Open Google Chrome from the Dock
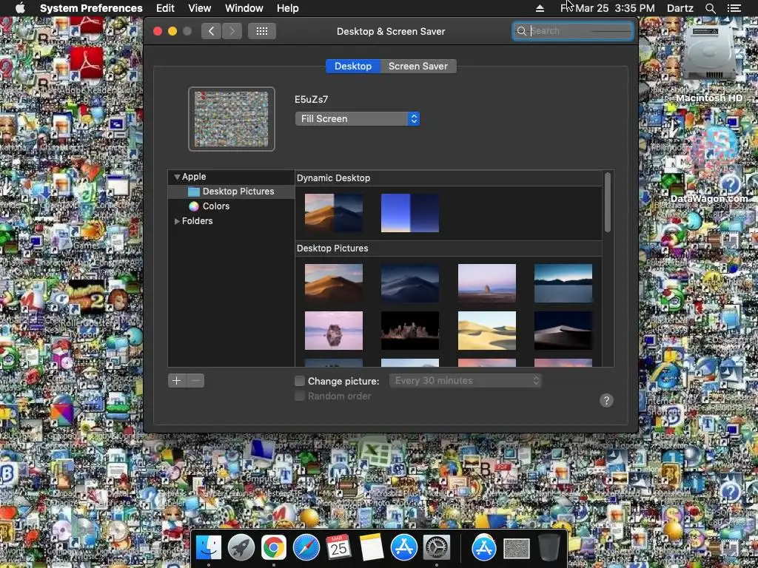 (273, 548)
